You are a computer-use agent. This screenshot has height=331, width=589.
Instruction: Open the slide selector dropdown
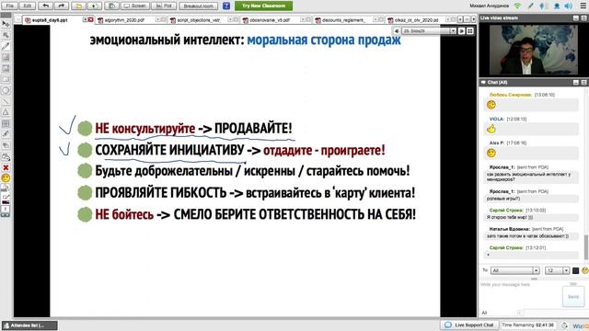click(x=429, y=31)
